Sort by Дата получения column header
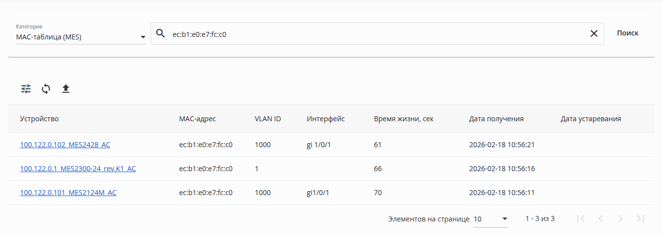 [496, 119]
